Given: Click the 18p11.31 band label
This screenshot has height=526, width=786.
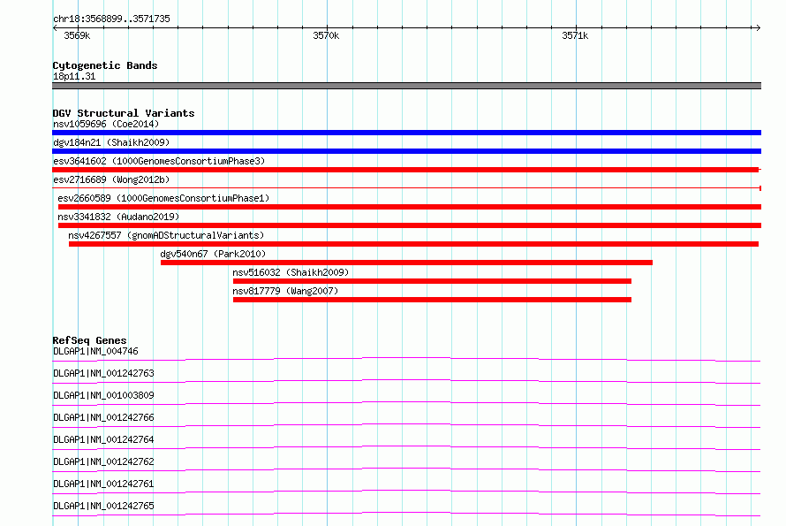Looking at the screenshot, I should click(x=74, y=76).
